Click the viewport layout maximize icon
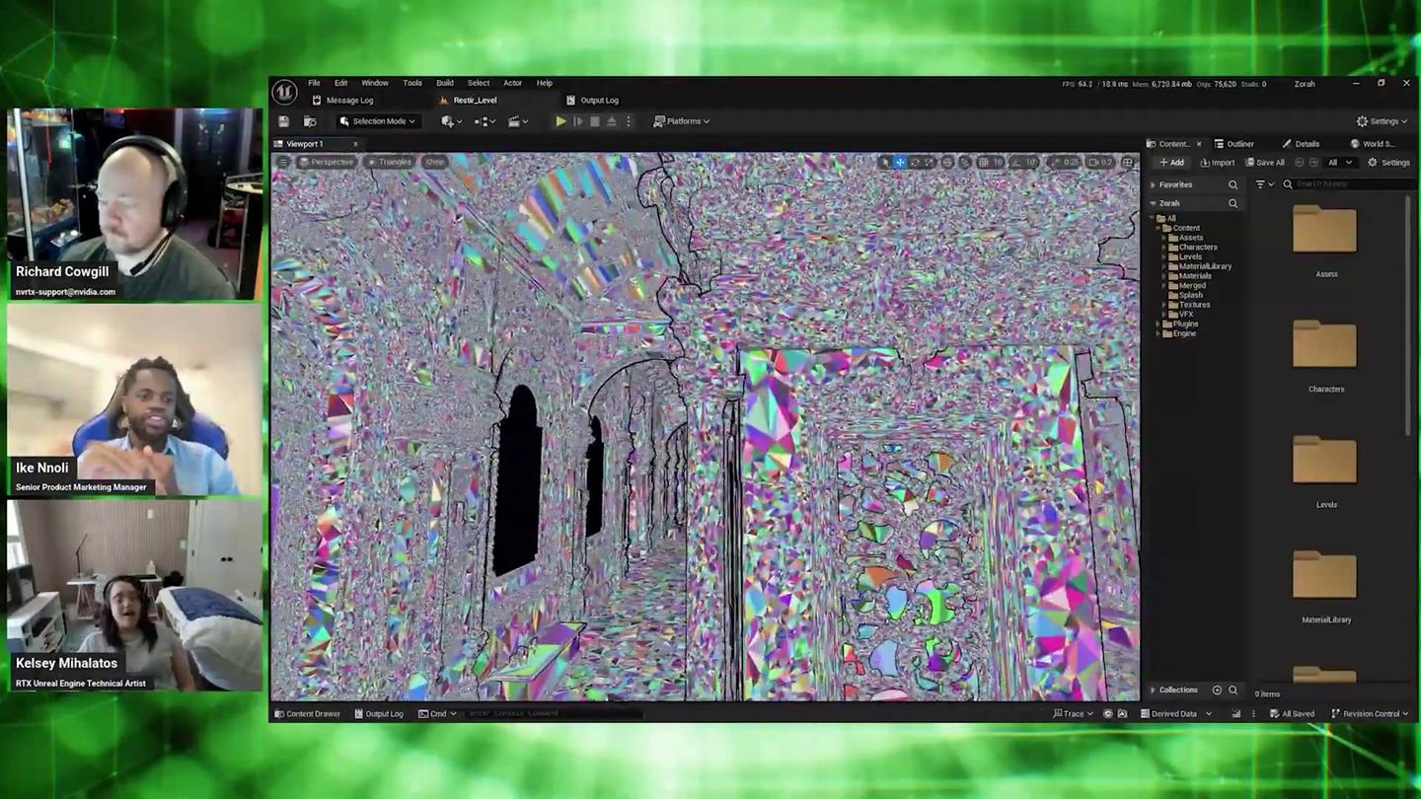The image size is (1421, 799). pos(1127,162)
